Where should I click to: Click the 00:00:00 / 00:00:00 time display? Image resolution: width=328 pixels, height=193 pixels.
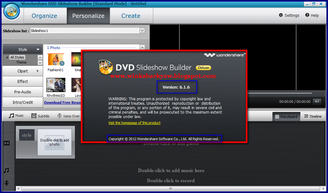pyautogui.click(x=295, y=102)
